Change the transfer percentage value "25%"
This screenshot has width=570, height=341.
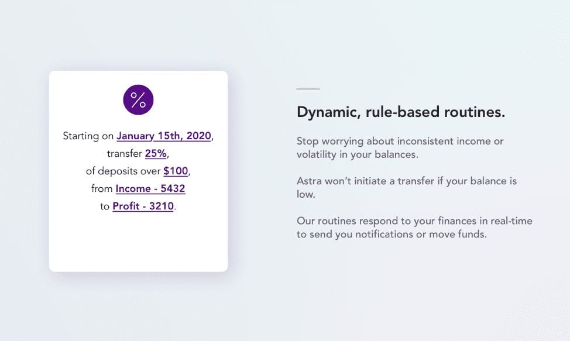click(156, 153)
